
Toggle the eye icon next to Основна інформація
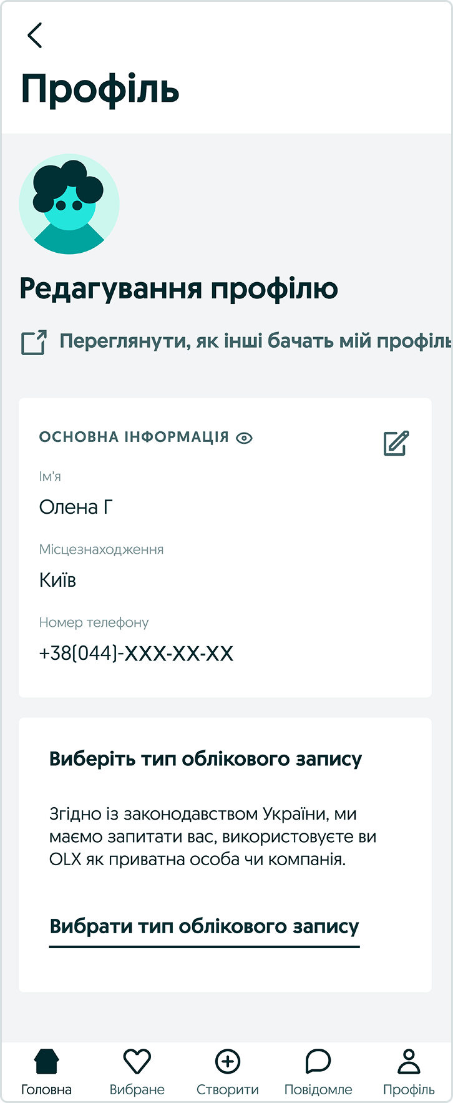tap(245, 438)
